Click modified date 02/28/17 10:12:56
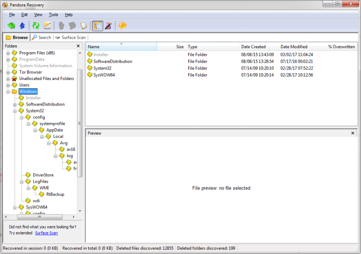The width and height of the screenshot is (361, 254). pos(297,75)
